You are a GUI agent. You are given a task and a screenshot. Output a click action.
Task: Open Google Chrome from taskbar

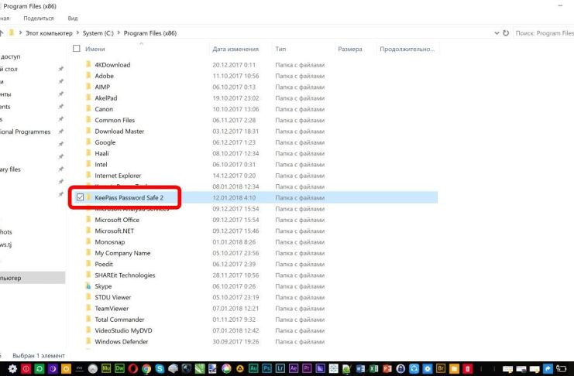pos(146,369)
